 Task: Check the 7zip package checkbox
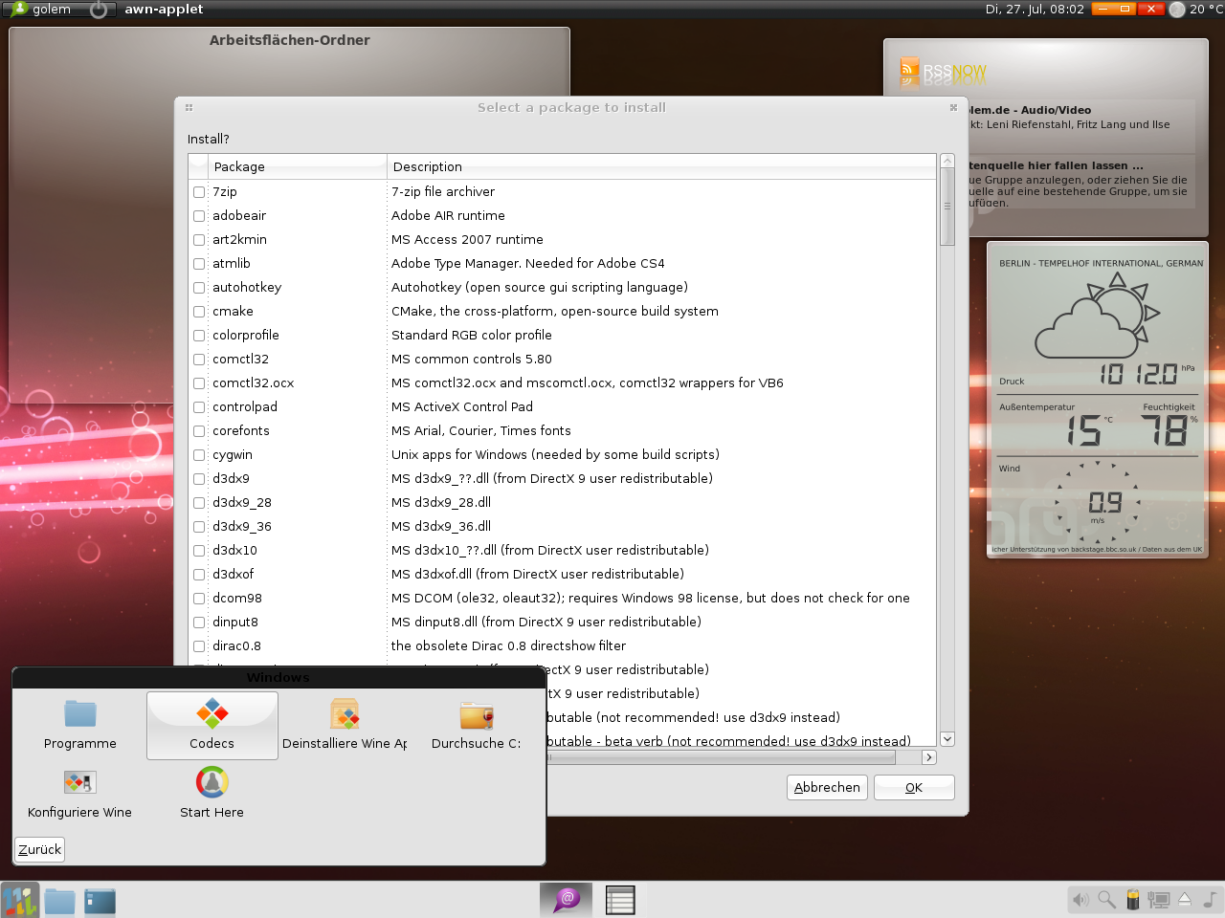pos(199,192)
